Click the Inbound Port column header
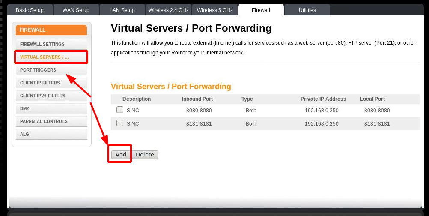The image size is (429, 216). [197, 99]
